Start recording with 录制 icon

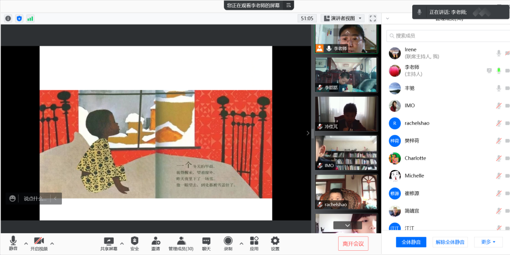228,241
